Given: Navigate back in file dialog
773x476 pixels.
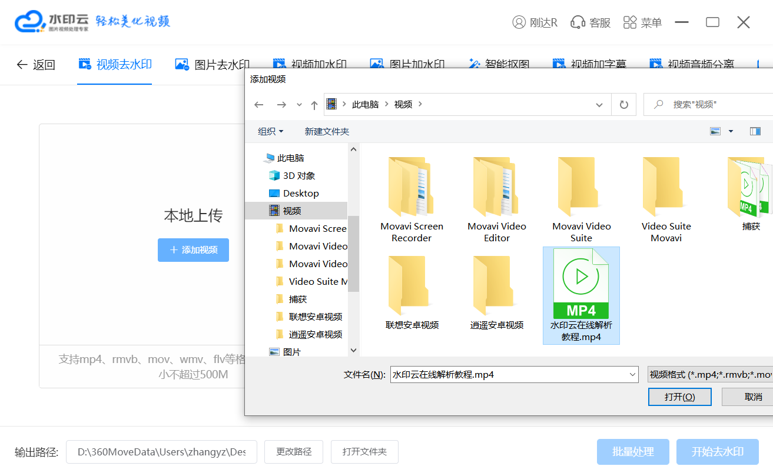Looking at the screenshot, I should point(258,105).
